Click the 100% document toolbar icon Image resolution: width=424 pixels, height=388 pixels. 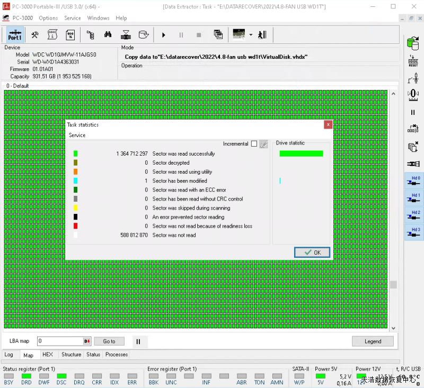point(69,35)
